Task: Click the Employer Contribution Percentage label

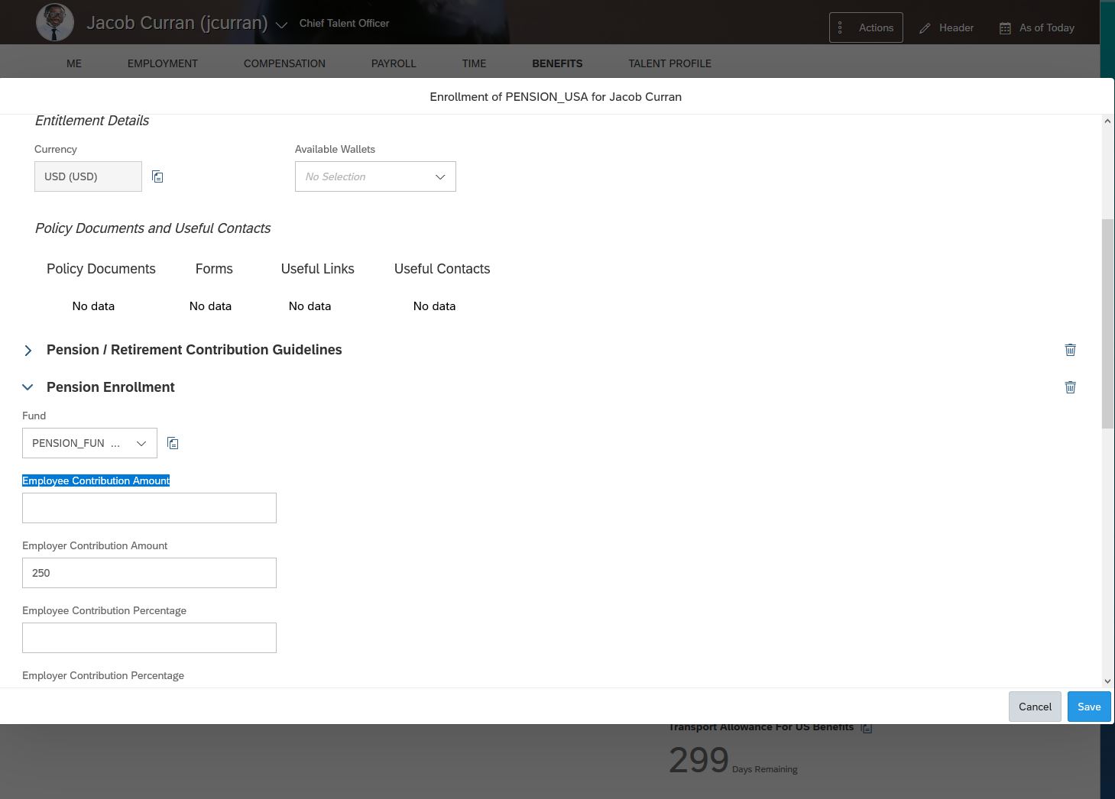Action: [103, 675]
